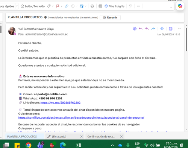Open Excel from the taskbar
This screenshot has height=148, width=188.
[79, 145]
